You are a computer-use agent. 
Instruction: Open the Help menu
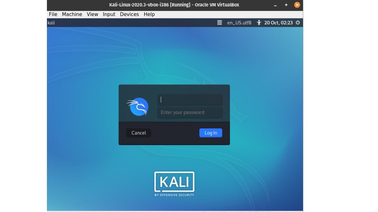click(x=149, y=14)
